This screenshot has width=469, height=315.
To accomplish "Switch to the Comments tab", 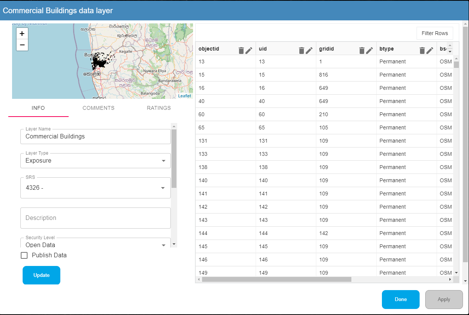I will [x=98, y=108].
